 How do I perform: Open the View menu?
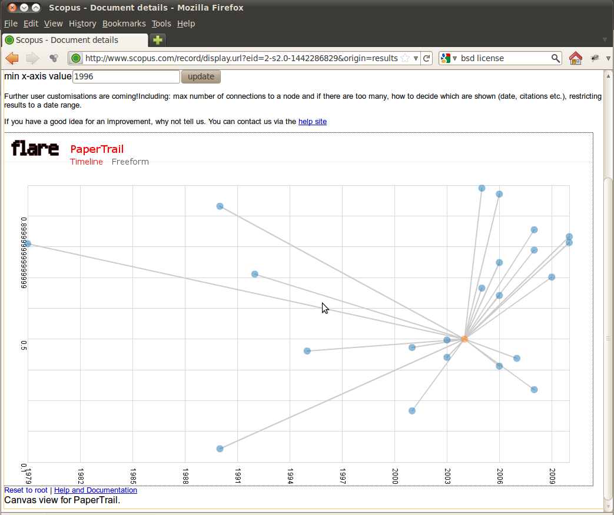[53, 24]
